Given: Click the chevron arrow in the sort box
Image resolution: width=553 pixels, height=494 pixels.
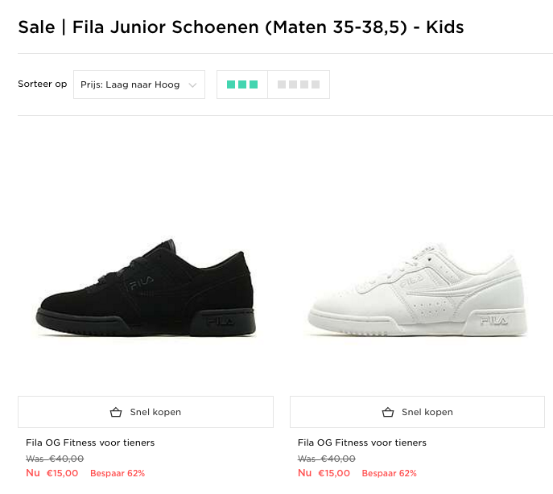Looking at the screenshot, I should pyautogui.click(x=192, y=85).
